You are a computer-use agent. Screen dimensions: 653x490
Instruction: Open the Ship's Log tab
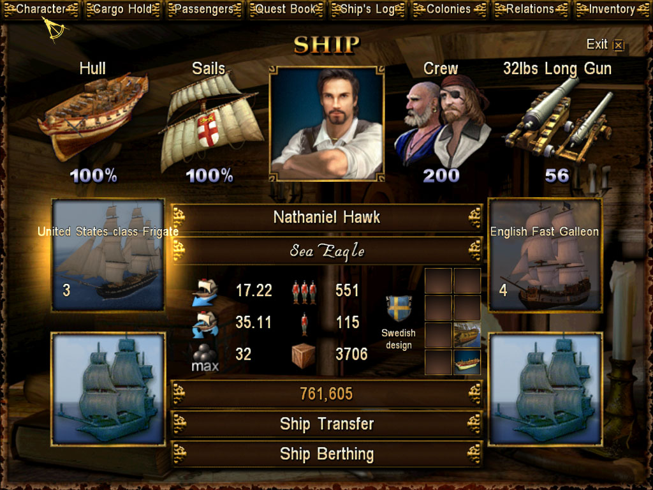[368, 9]
